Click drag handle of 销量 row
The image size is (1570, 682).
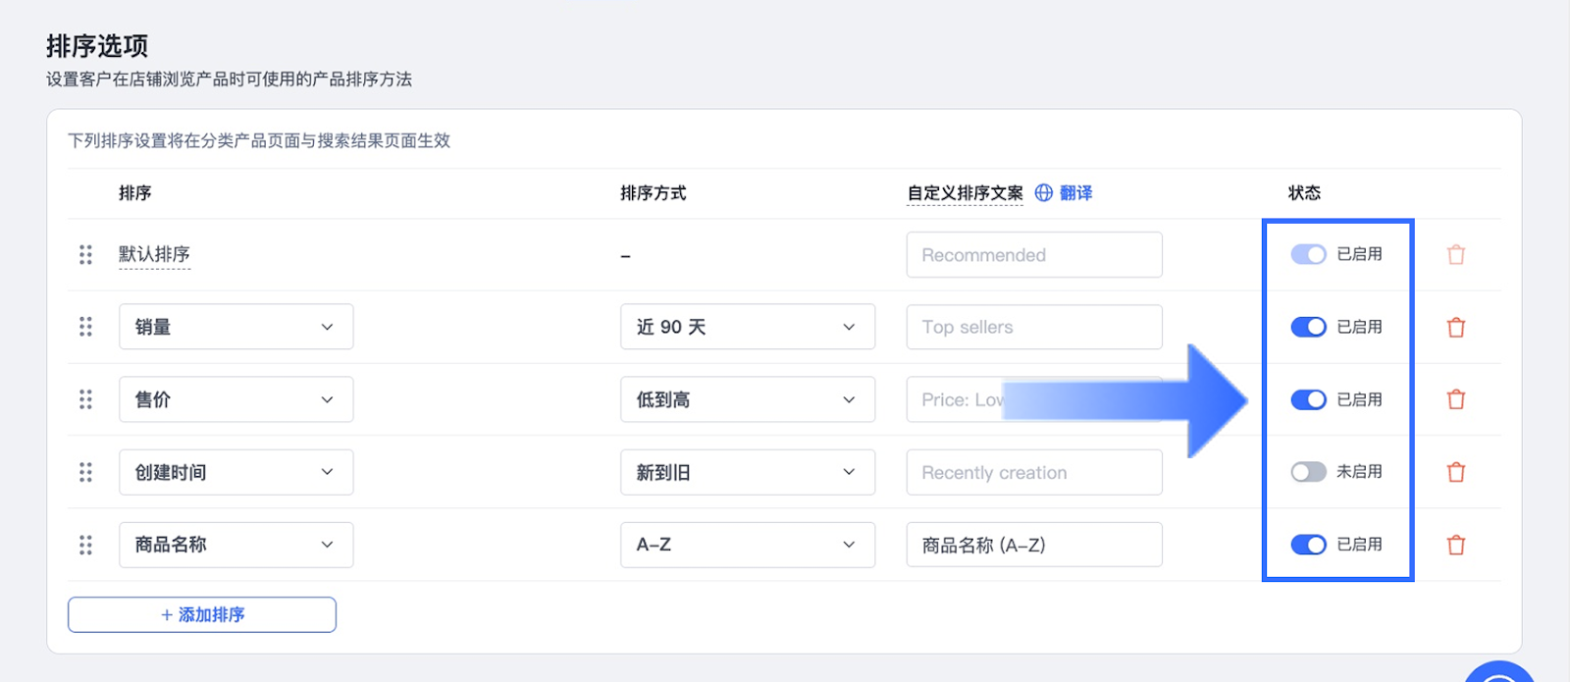click(x=85, y=327)
